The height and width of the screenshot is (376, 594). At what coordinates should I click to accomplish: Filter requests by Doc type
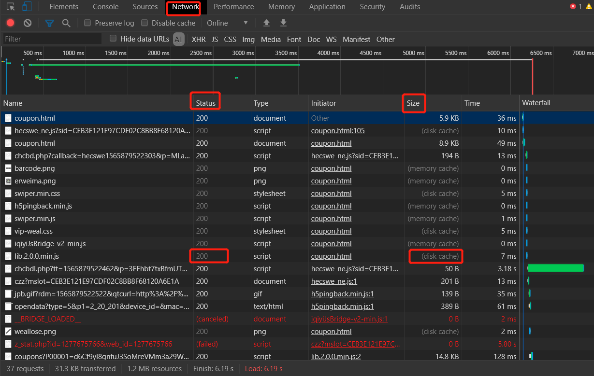(x=314, y=39)
